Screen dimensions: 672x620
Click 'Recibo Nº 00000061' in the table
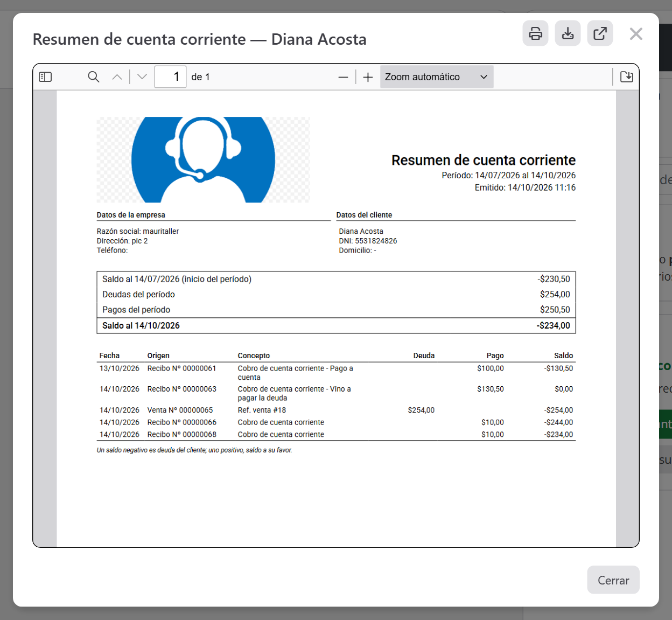click(182, 368)
